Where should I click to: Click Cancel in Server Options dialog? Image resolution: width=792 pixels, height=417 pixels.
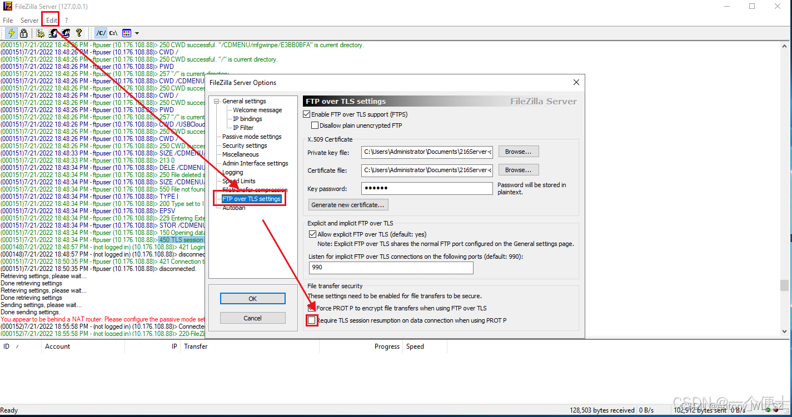252,318
